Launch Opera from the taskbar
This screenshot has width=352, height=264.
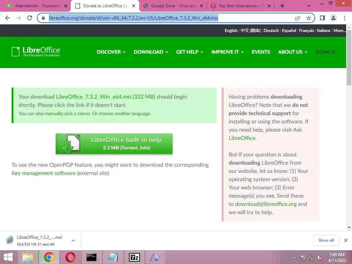(x=70, y=257)
